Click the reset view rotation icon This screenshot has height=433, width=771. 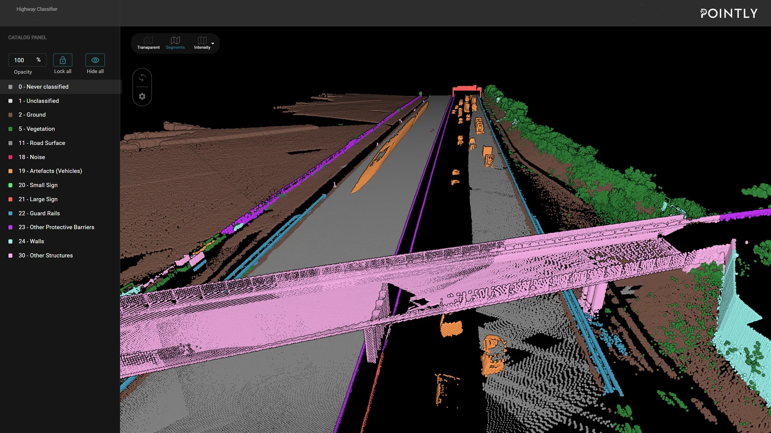142,77
